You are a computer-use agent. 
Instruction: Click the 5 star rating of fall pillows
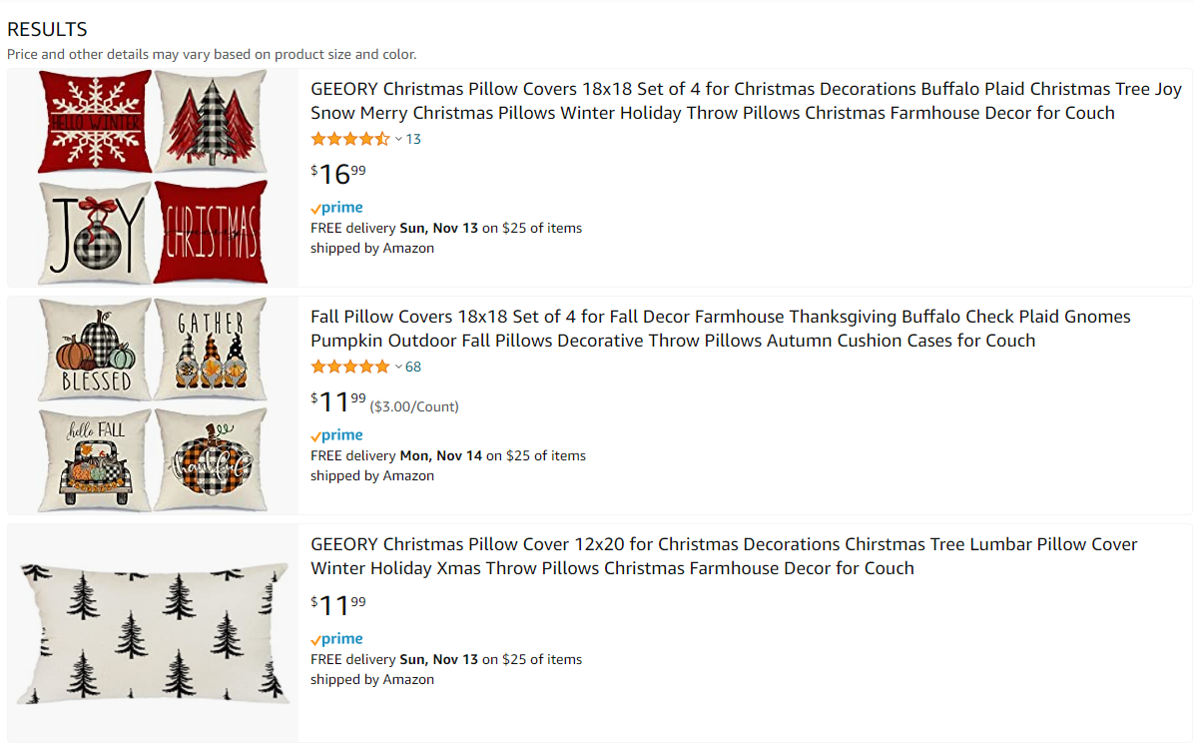[x=350, y=368]
